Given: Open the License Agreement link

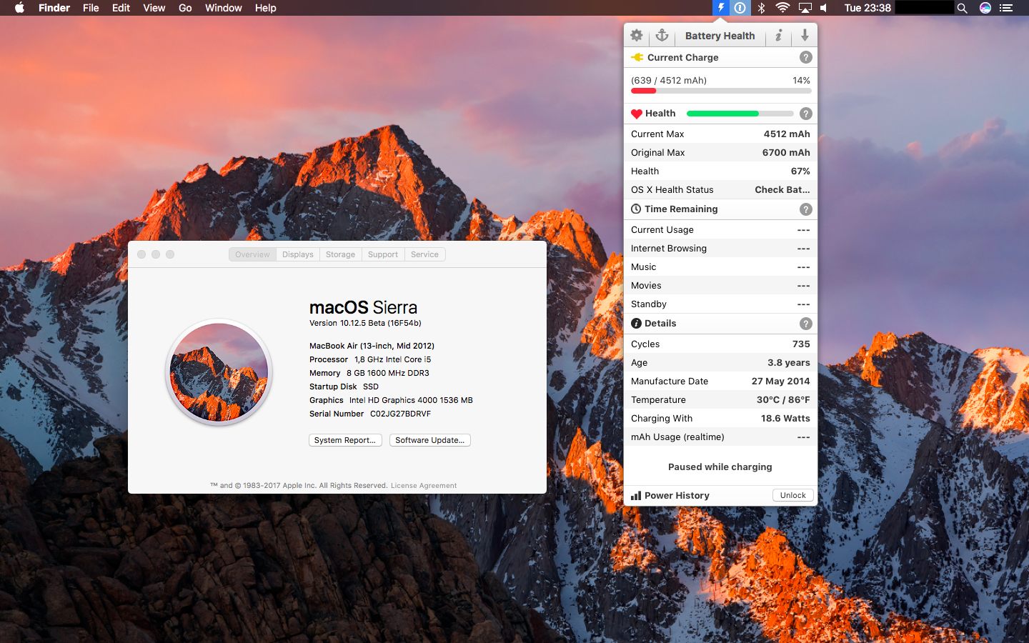Looking at the screenshot, I should pos(423,486).
